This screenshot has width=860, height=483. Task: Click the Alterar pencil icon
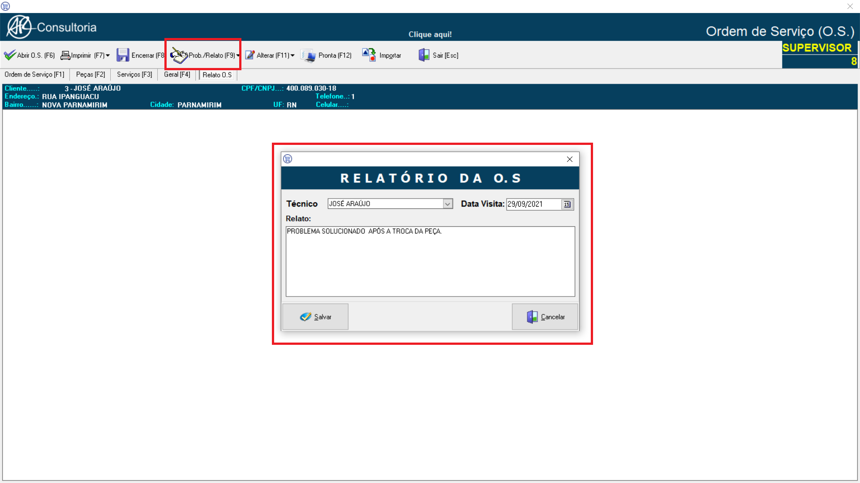(x=250, y=55)
